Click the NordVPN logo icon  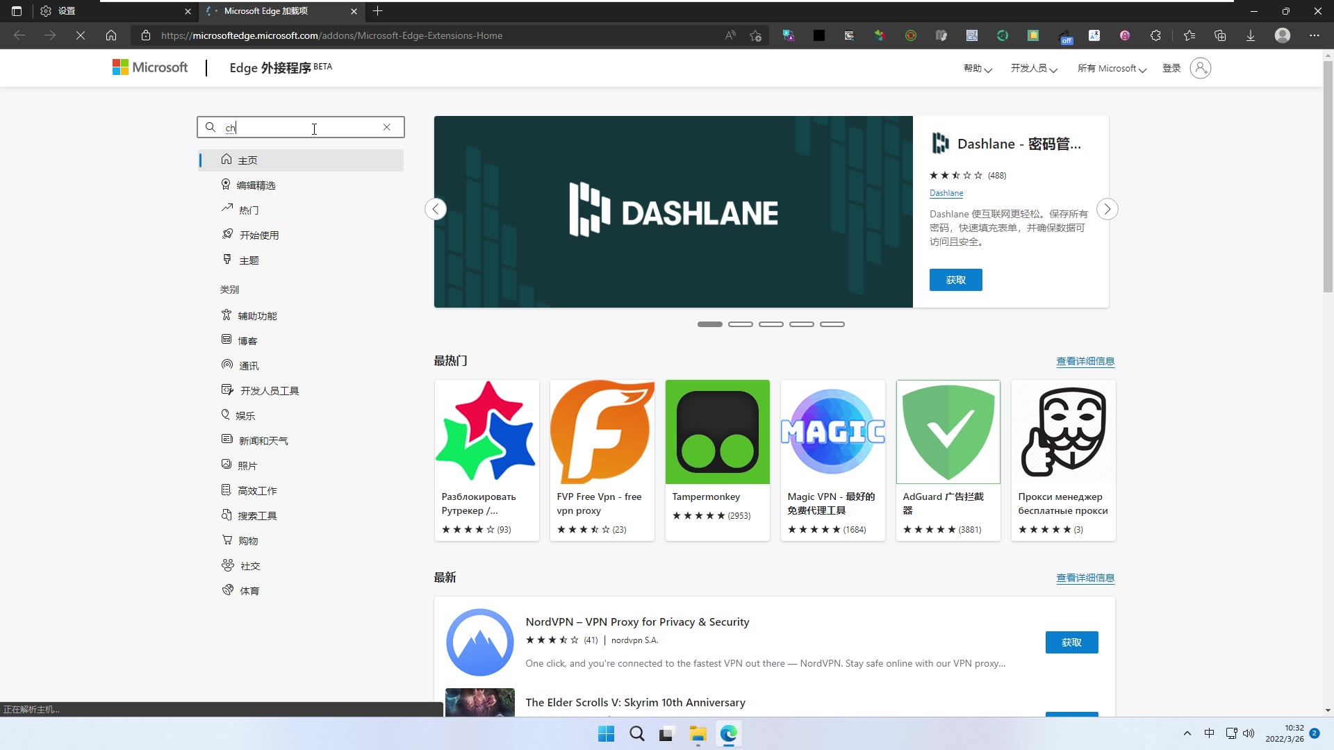tap(480, 642)
